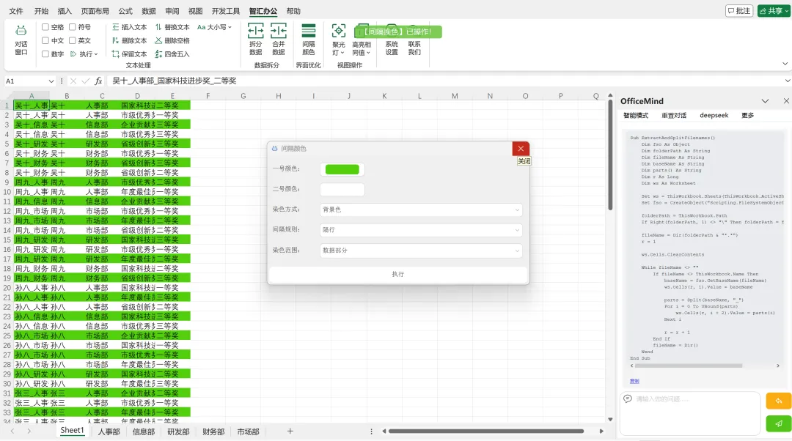Go to next sheet tab arrow
Viewport: 792px width, 441px height.
click(29, 431)
